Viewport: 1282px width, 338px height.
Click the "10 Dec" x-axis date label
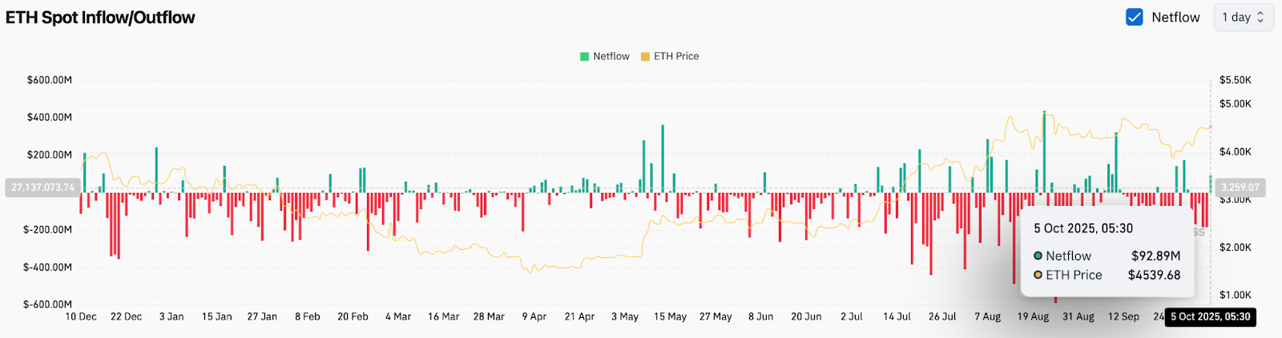point(81,317)
